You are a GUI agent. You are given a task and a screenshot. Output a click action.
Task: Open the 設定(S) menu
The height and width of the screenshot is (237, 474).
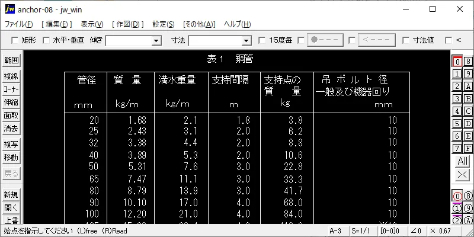pyautogui.click(x=164, y=24)
